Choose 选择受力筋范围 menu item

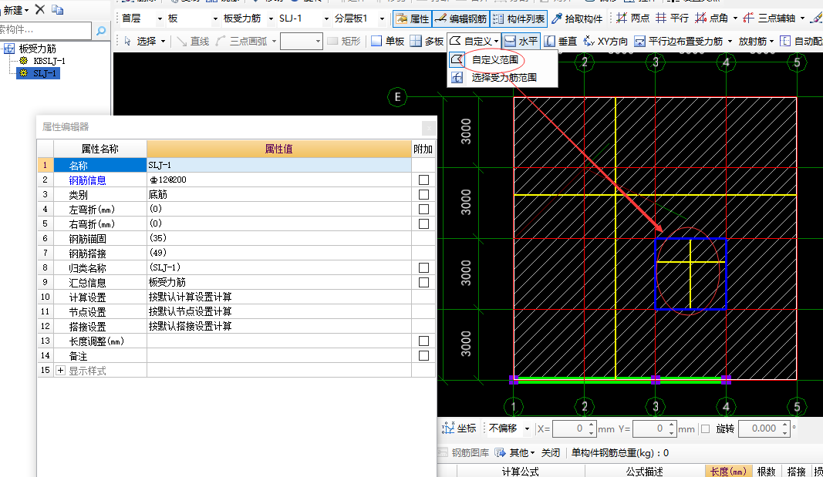tap(503, 77)
